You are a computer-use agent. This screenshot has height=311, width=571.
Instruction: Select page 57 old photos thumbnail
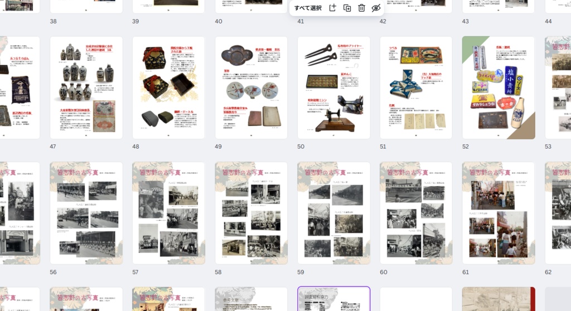pyautogui.click(x=168, y=213)
